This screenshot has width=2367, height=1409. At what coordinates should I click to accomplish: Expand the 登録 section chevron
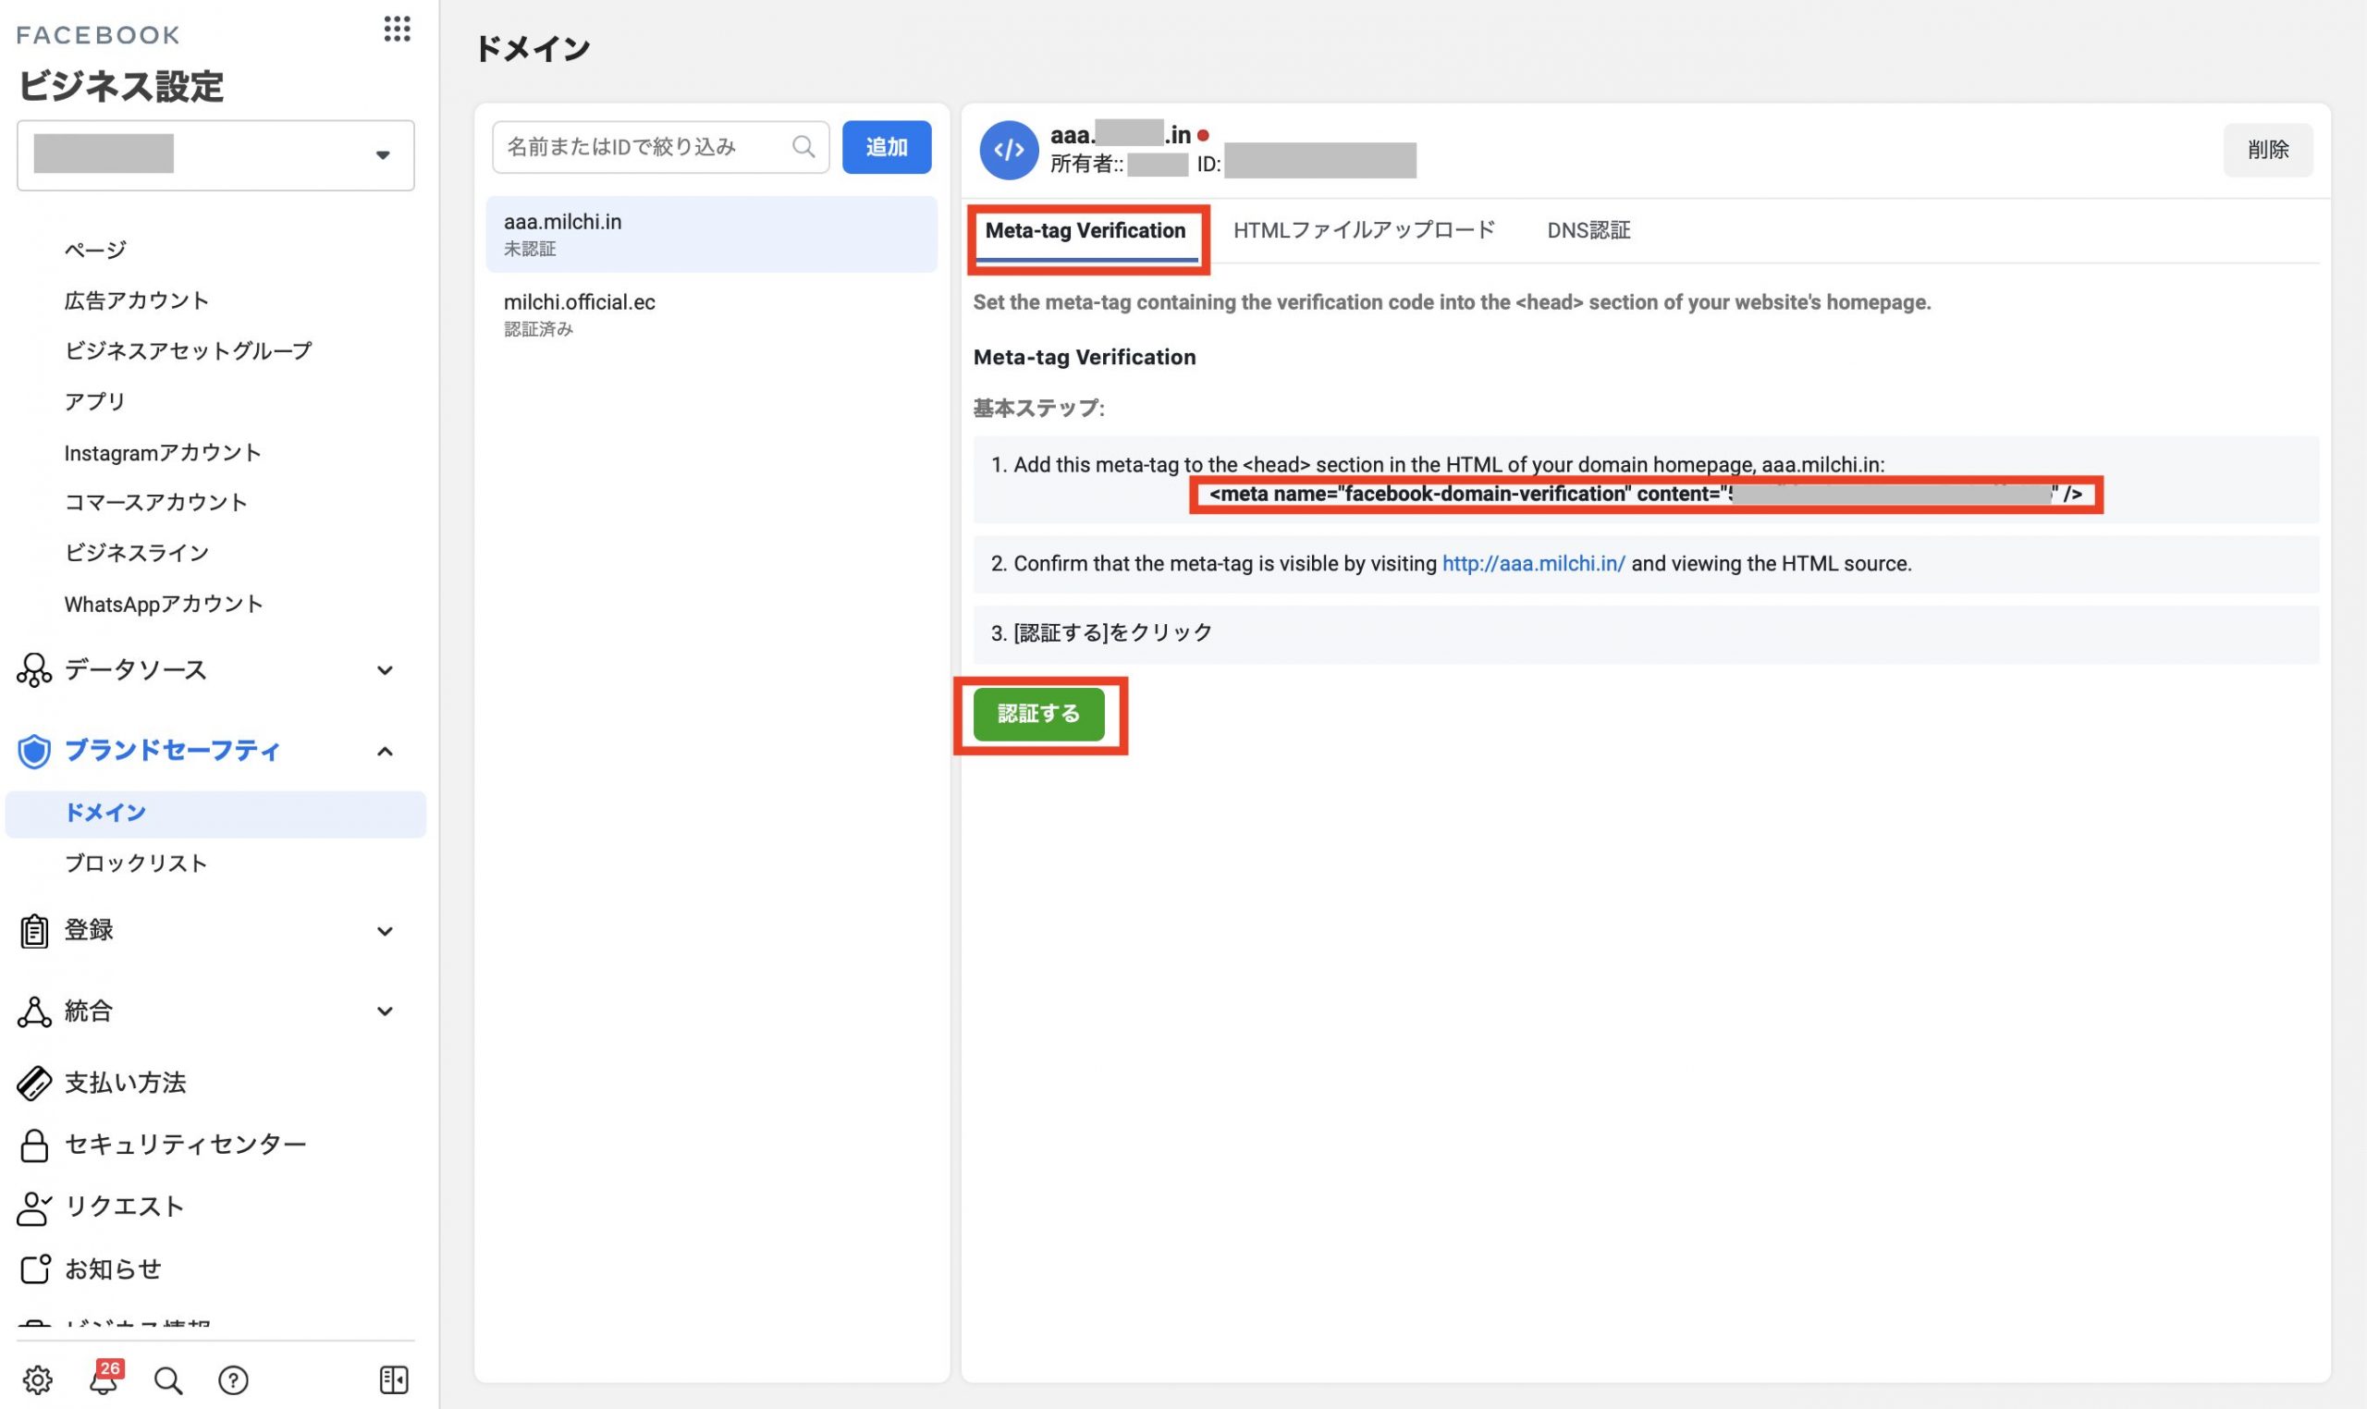click(385, 931)
